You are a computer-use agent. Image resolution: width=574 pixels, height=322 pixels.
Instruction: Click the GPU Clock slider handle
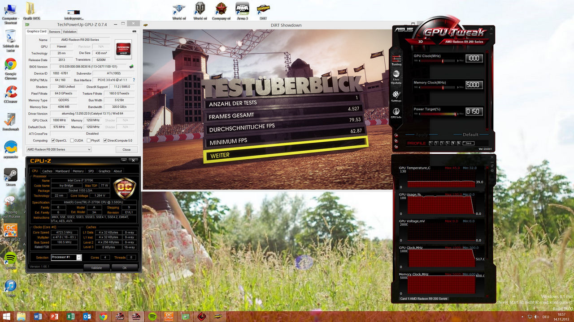[443, 61]
